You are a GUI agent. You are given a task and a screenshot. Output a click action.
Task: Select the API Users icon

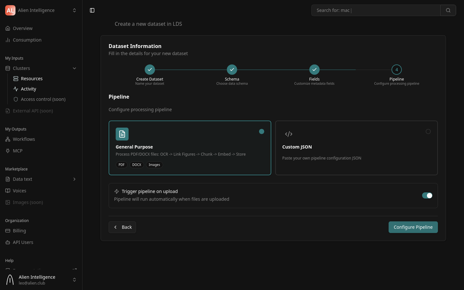click(x=8, y=242)
